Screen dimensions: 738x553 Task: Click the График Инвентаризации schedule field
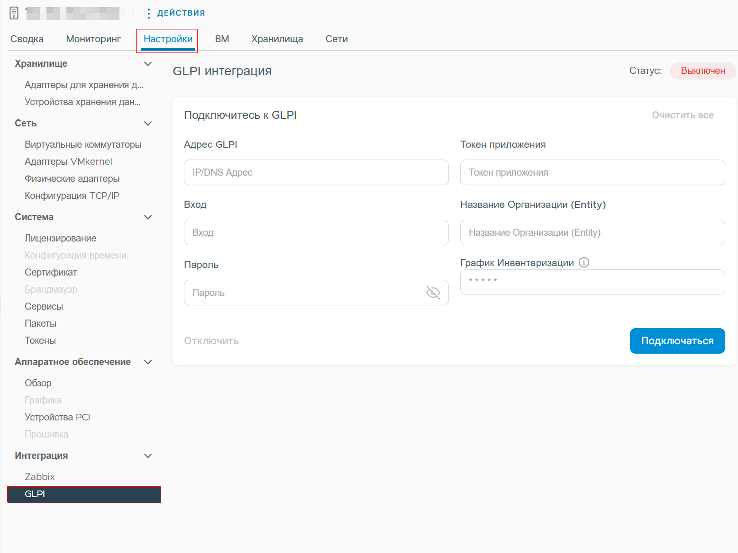coord(592,282)
